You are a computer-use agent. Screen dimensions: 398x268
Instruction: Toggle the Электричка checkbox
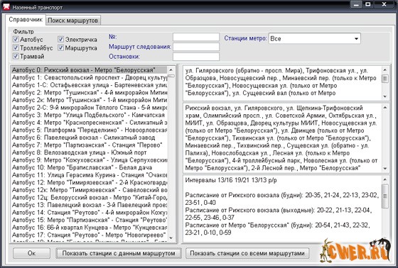tap(60, 39)
